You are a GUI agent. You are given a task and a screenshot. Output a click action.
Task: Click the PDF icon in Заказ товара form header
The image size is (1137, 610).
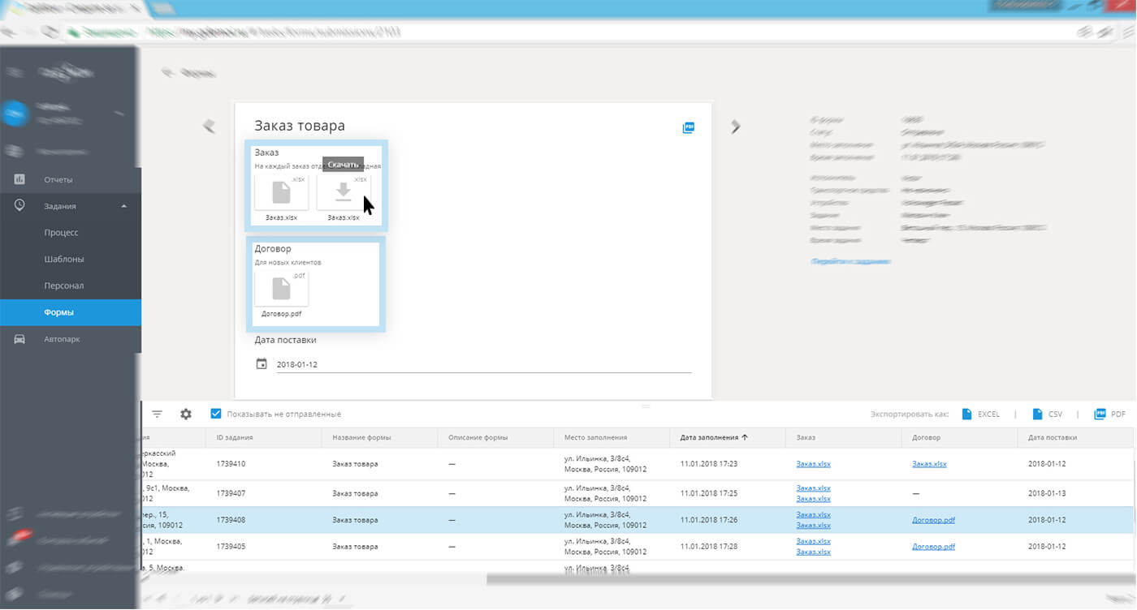tap(688, 127)
